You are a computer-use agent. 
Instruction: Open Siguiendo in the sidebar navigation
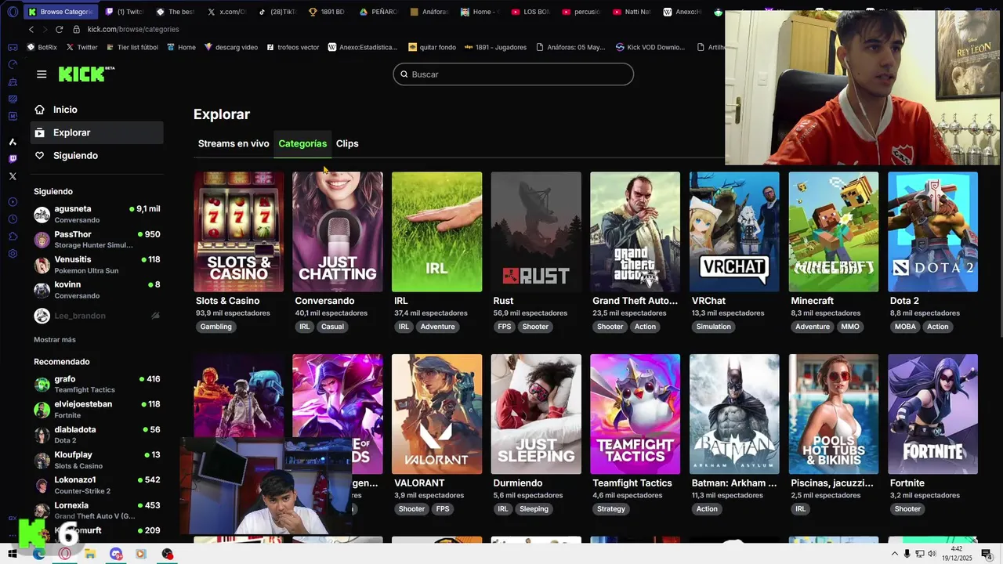(75, 155)
